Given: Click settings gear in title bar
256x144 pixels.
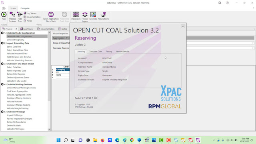Looking at the screenshot, I should point(220,3).
